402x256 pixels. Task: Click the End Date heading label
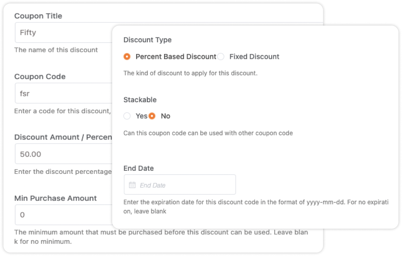(139, 168)
